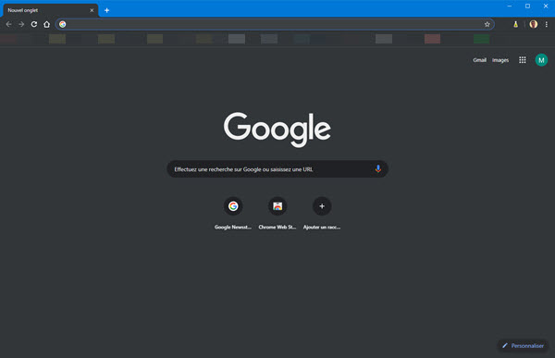Open the Gmail link
Screen dimensions: 555x358
pos(479,60)
